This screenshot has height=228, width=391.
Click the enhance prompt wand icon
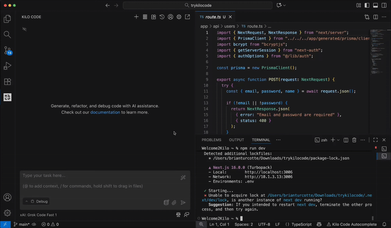coord(183,178)
